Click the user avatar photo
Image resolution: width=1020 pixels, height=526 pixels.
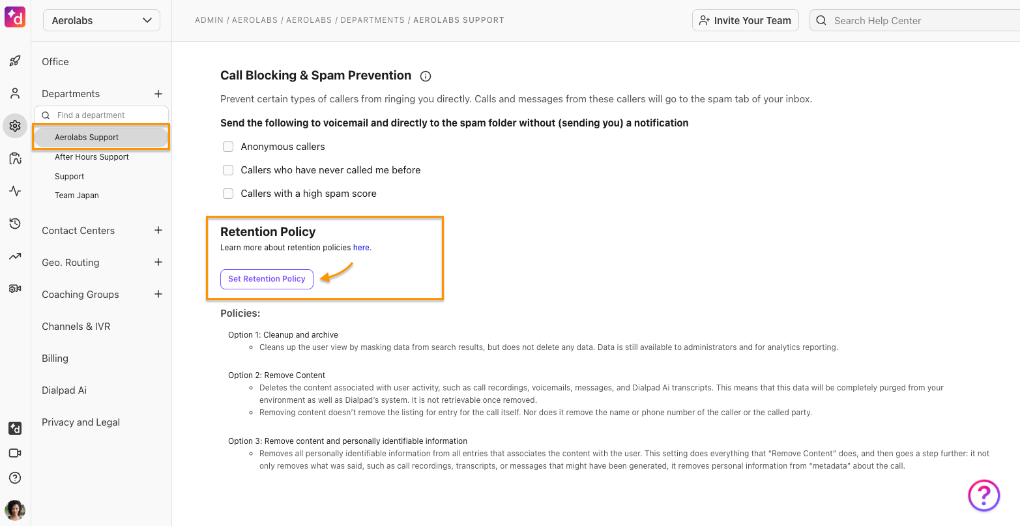point(15,510)
